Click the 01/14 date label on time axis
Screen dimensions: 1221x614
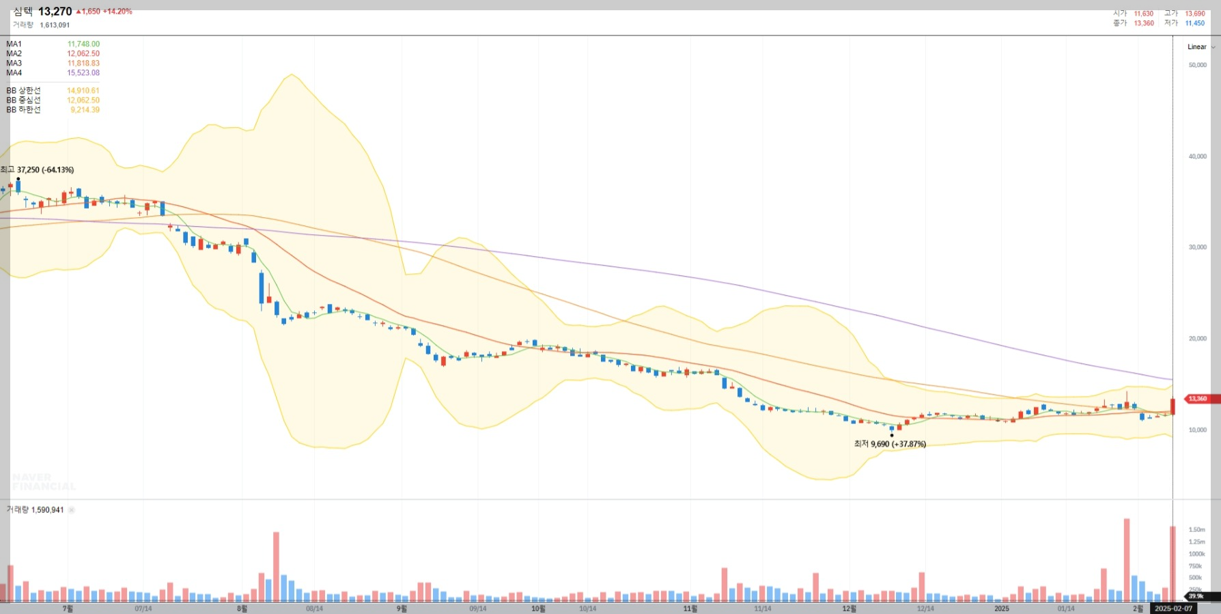coord(1066,609)
